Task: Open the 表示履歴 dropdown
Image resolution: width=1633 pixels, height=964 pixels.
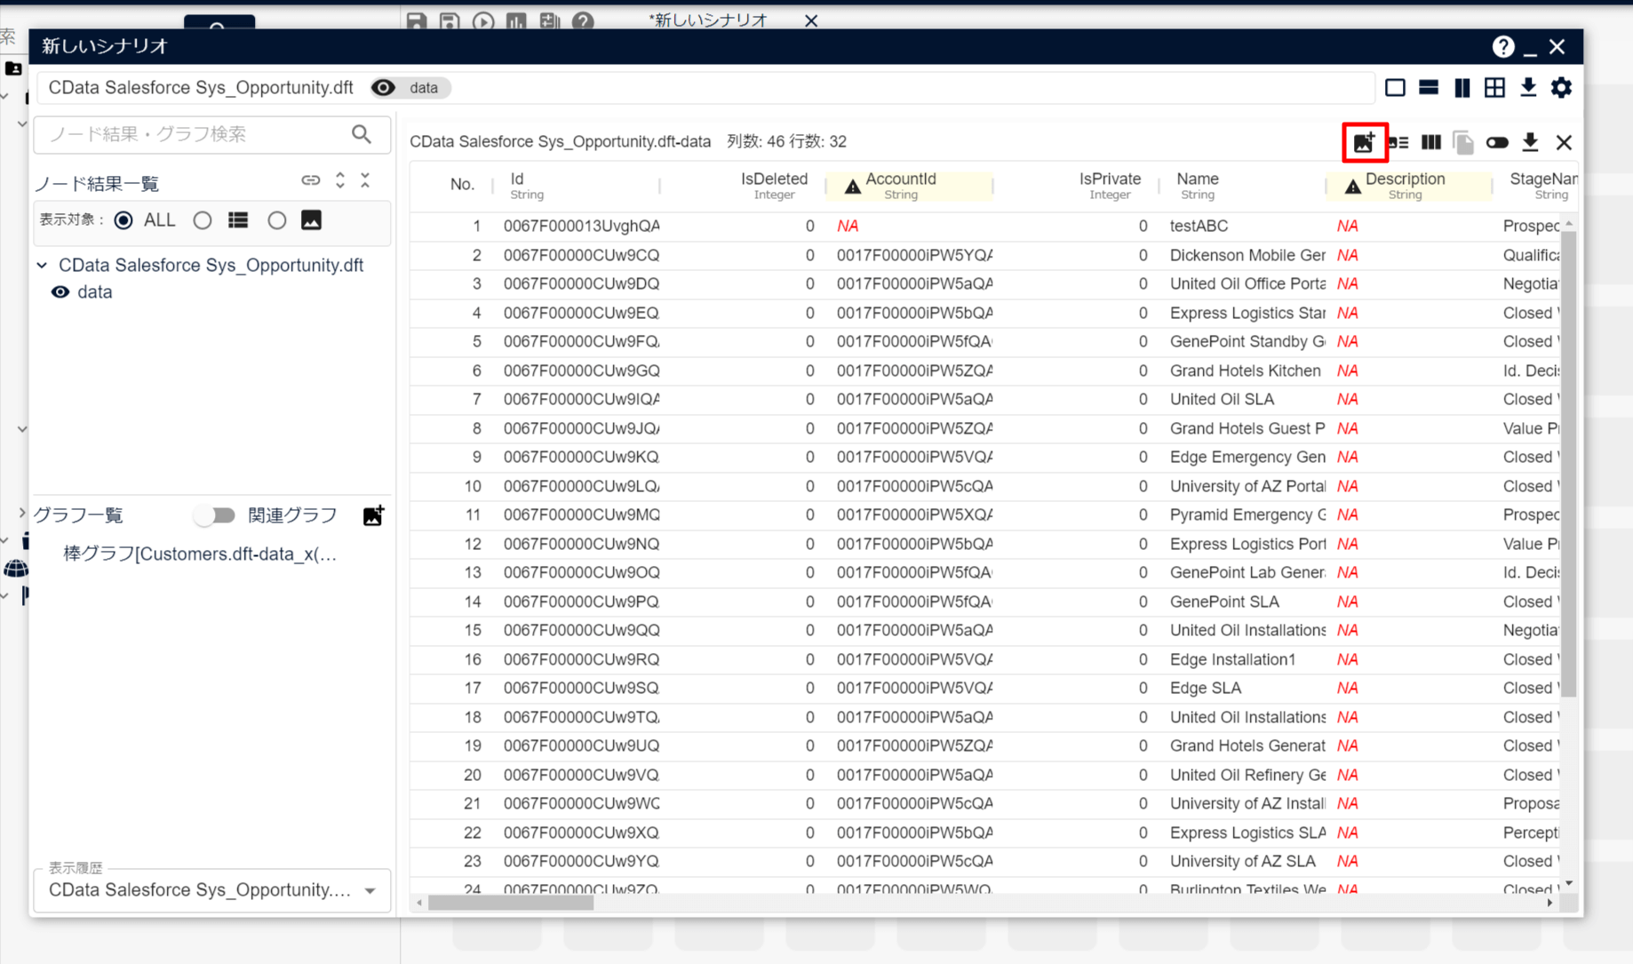Action: [212, 890]
